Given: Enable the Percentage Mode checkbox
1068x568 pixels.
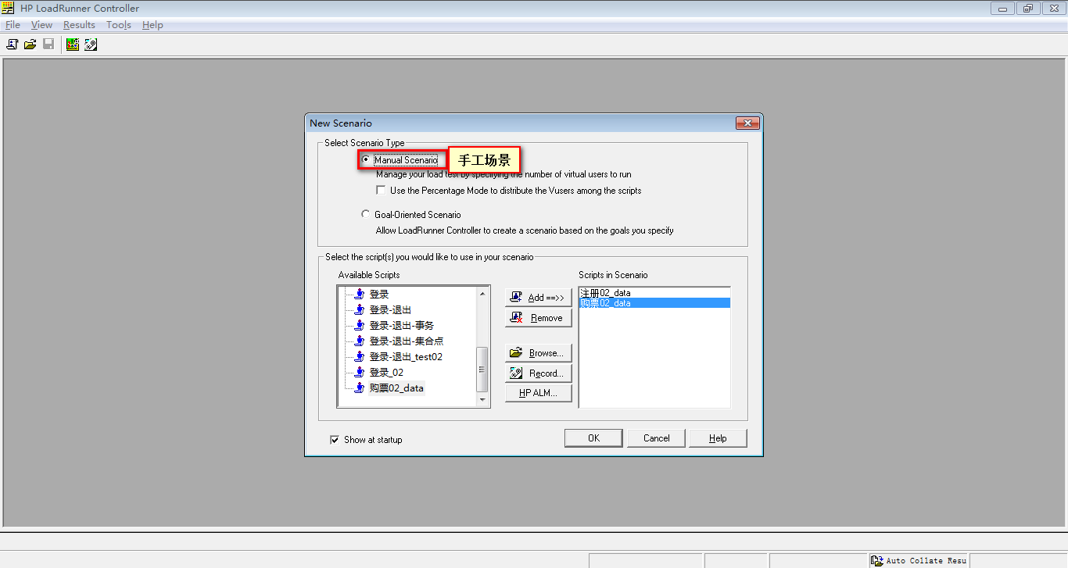Looking at the screenshot, I should click(381, 190).
